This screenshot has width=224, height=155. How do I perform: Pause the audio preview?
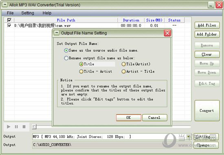tap(16, 127)
